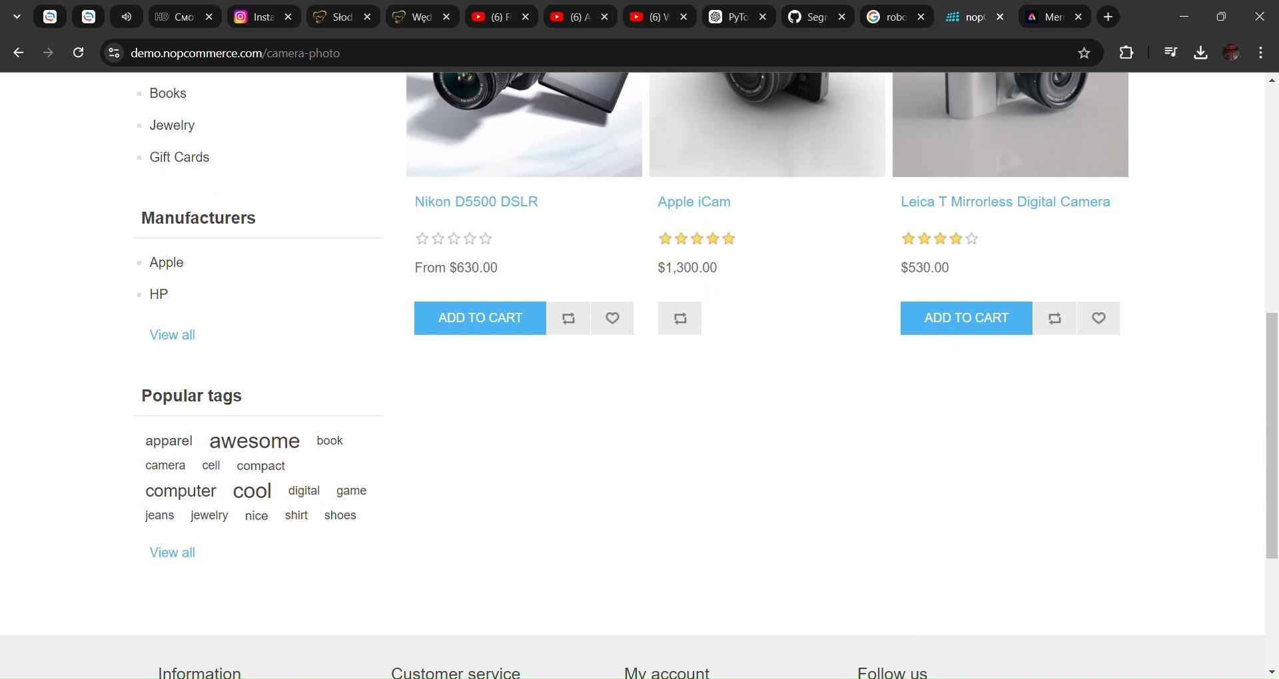The image size is (1279, 679).
Task: Go forward in browser history
Action: click(48, 53)
